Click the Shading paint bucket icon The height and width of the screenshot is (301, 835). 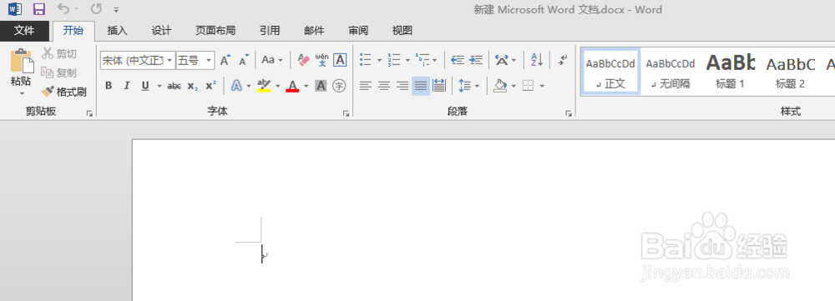499,86
